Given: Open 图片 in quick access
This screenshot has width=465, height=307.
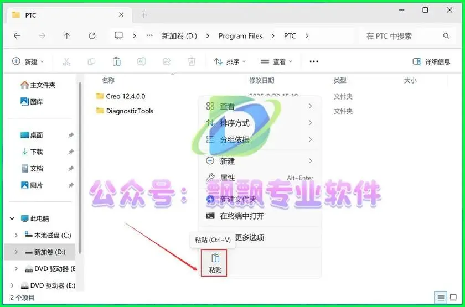Looking at the screenshot, I should click(32, 185).
